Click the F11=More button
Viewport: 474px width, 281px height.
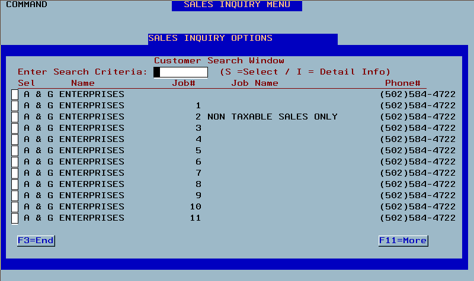[403, 241]
